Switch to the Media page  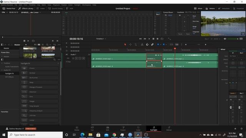[77, 129]
